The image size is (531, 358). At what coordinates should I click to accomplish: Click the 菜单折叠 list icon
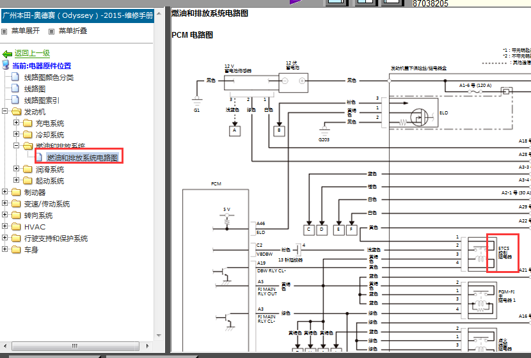[51, 31]
